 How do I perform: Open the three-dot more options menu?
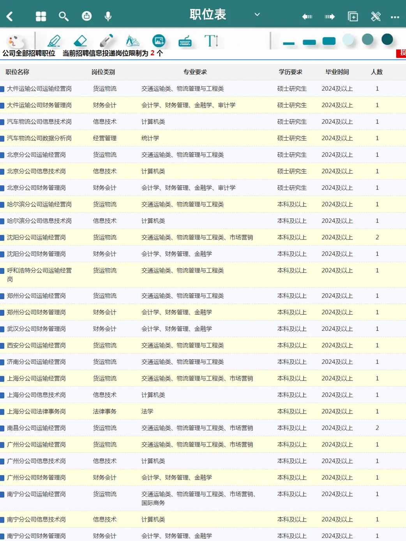coord(395,17)
